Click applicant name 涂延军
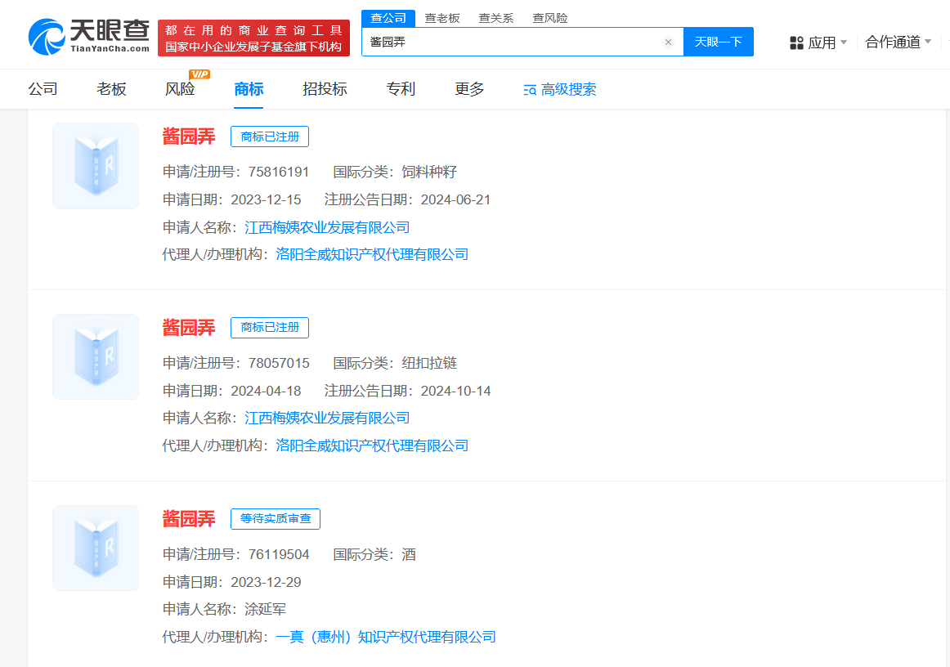 (266, 610)
